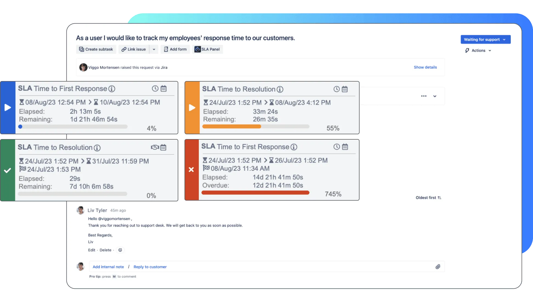Select the Add internal note tab
Image resolution: width=533 pixels, height=300 pixels.
[x=108, y=267]
